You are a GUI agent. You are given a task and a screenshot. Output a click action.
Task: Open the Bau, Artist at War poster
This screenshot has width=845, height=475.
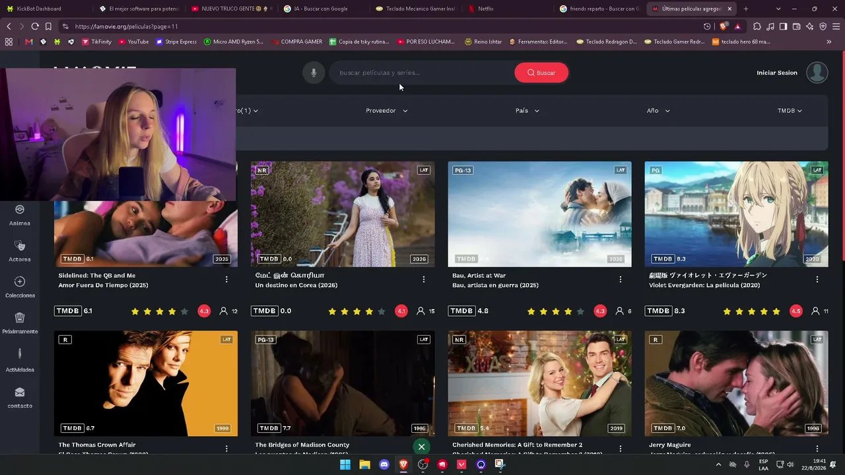click(x=539, y=214)
